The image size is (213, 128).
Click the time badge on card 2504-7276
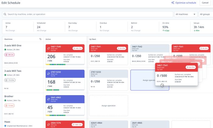(x=77, y=125)
